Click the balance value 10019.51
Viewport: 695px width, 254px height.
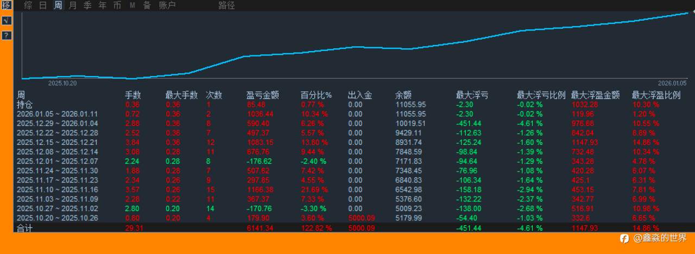point(410,123)
